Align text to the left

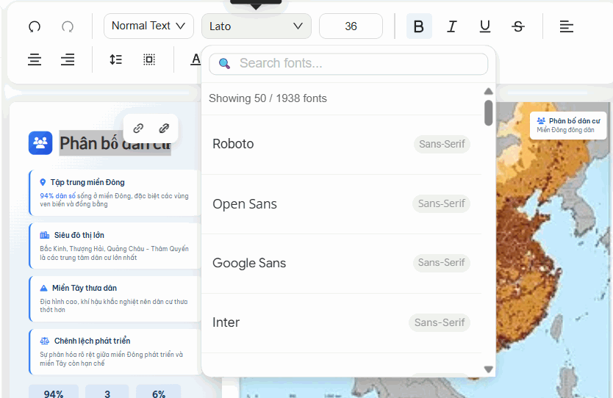(x=567, y=26)
